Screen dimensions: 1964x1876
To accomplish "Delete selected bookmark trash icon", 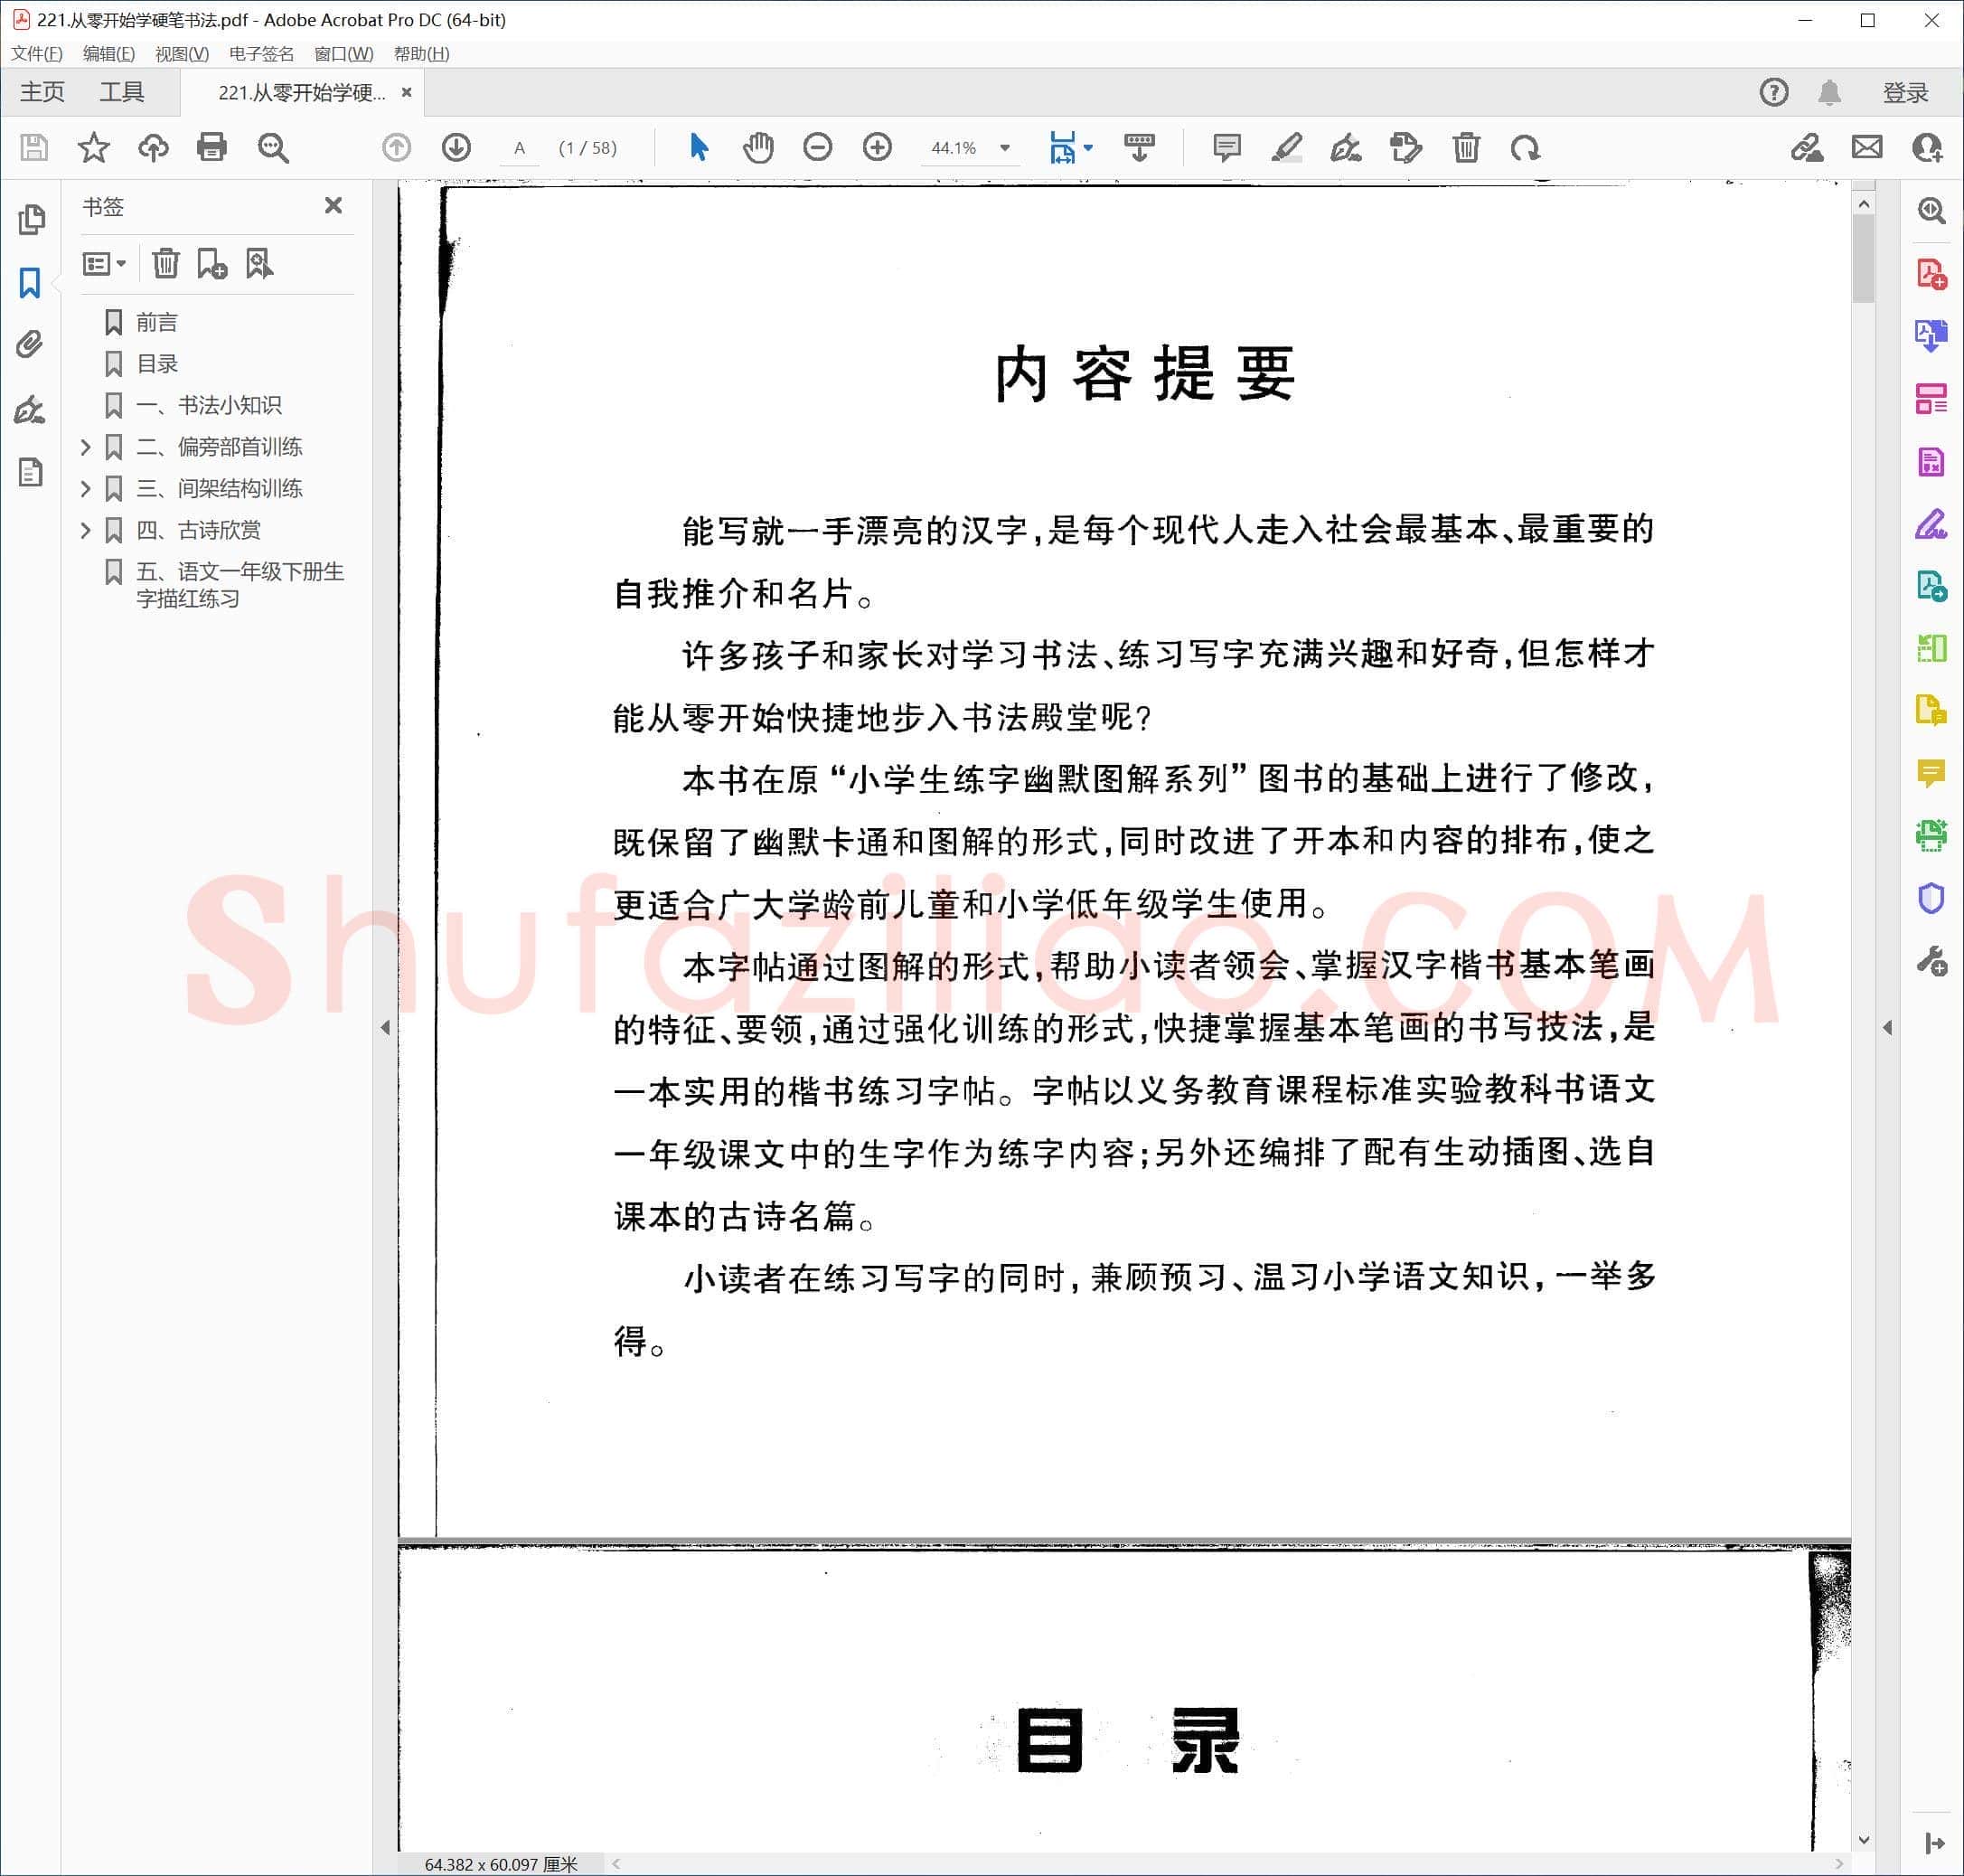I will pyautogui.click(x=166, y=264).
